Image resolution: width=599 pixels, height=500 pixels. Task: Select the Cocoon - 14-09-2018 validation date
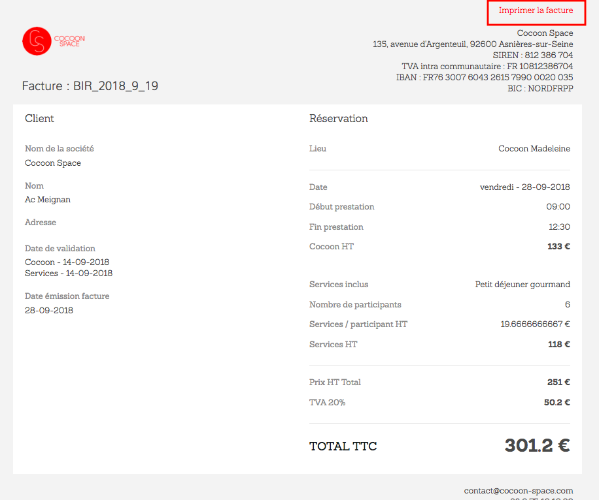pyautogui.click(x=67, y=262)
